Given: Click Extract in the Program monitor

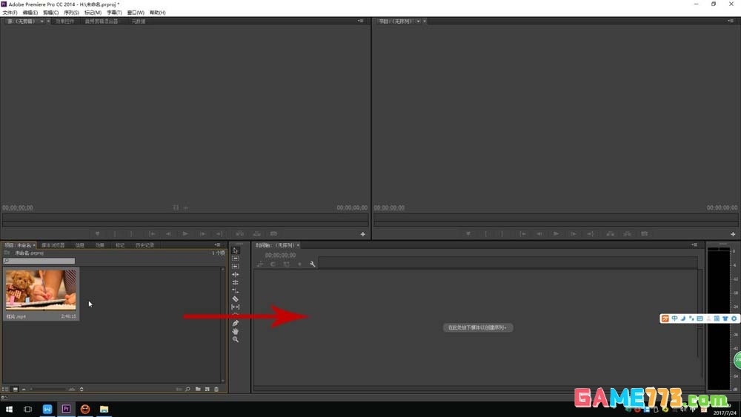Looking at the screenshot, I should pos(627,234).
